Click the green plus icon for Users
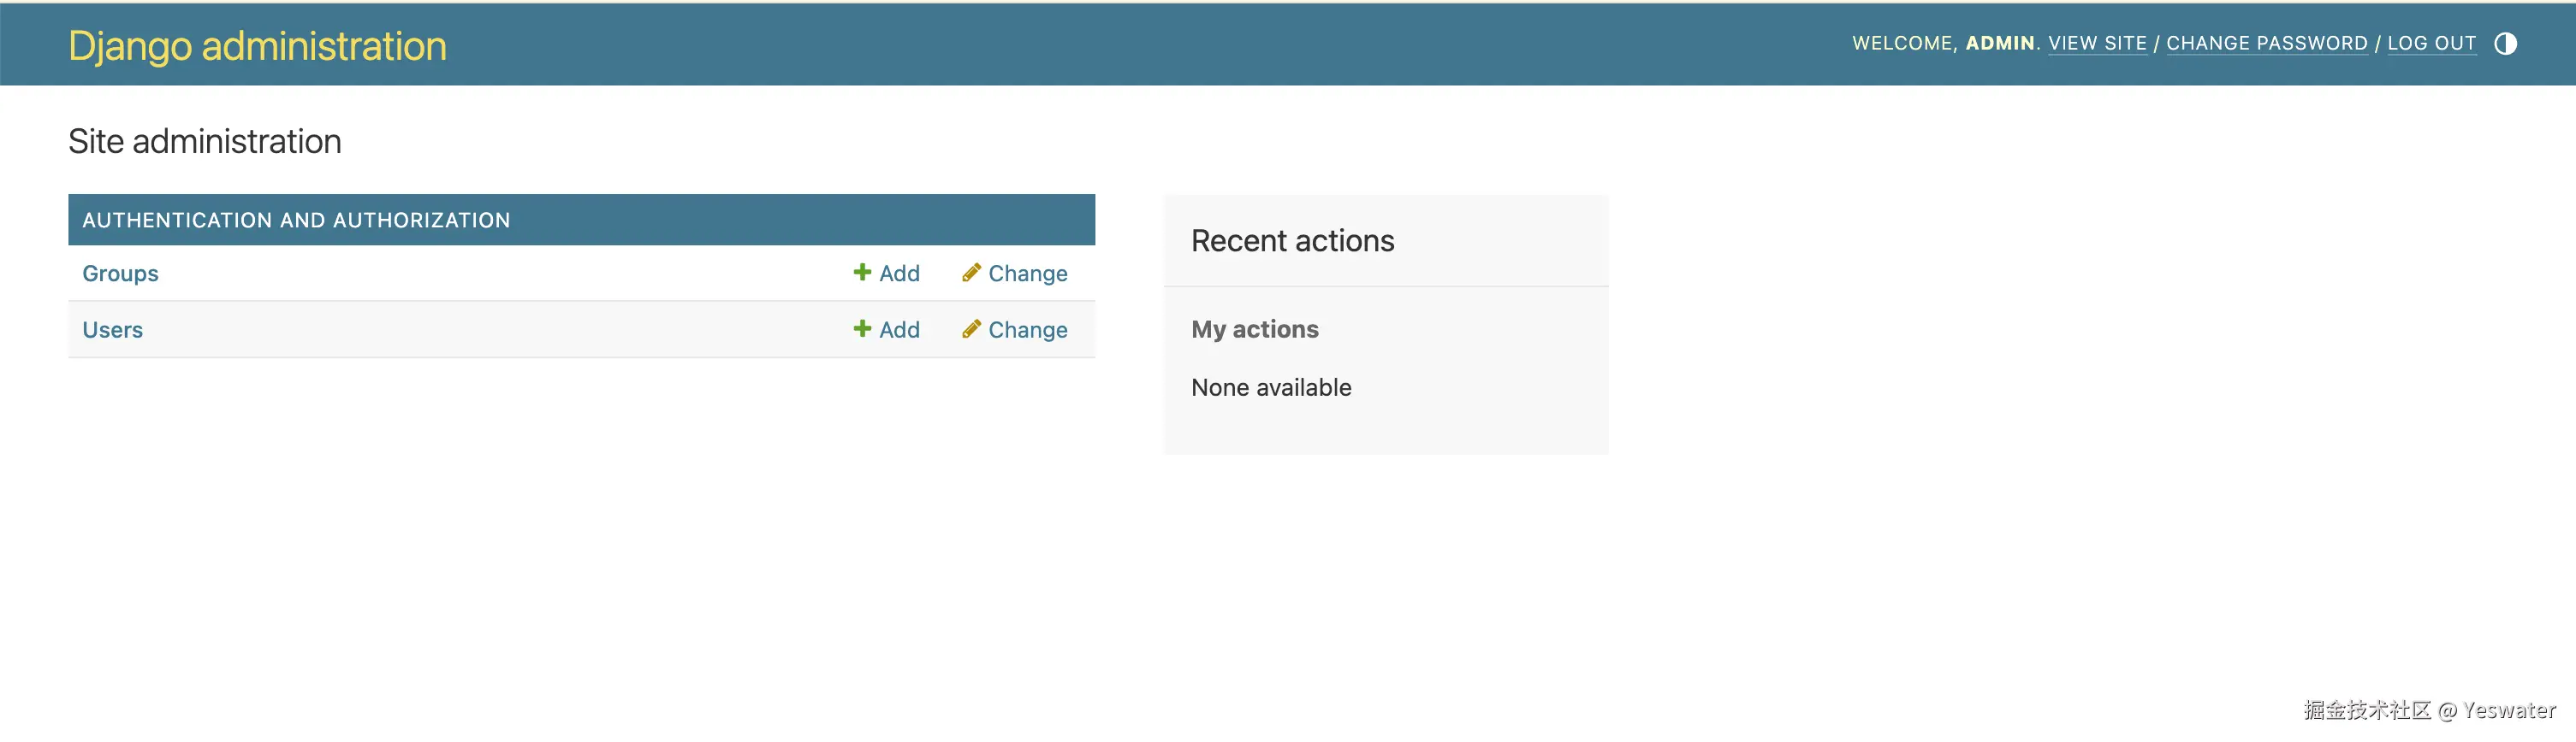This screenshot has height=742, width=2576. point(862,328)
